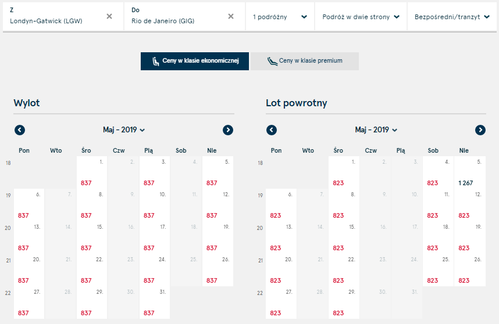Choose May 17 departure date

[x=155, y=237]
